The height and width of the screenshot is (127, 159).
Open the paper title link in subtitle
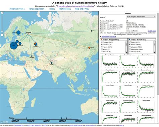click(75, 6)
